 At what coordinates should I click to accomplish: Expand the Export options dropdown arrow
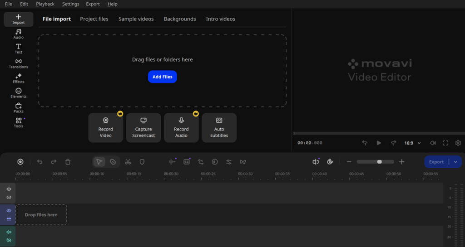(455, 162)
